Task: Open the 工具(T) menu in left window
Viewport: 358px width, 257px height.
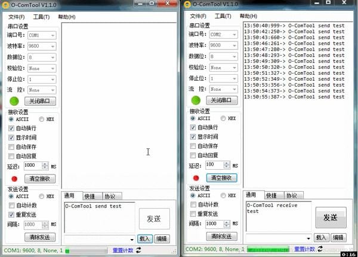Action: tap(41, 17)
